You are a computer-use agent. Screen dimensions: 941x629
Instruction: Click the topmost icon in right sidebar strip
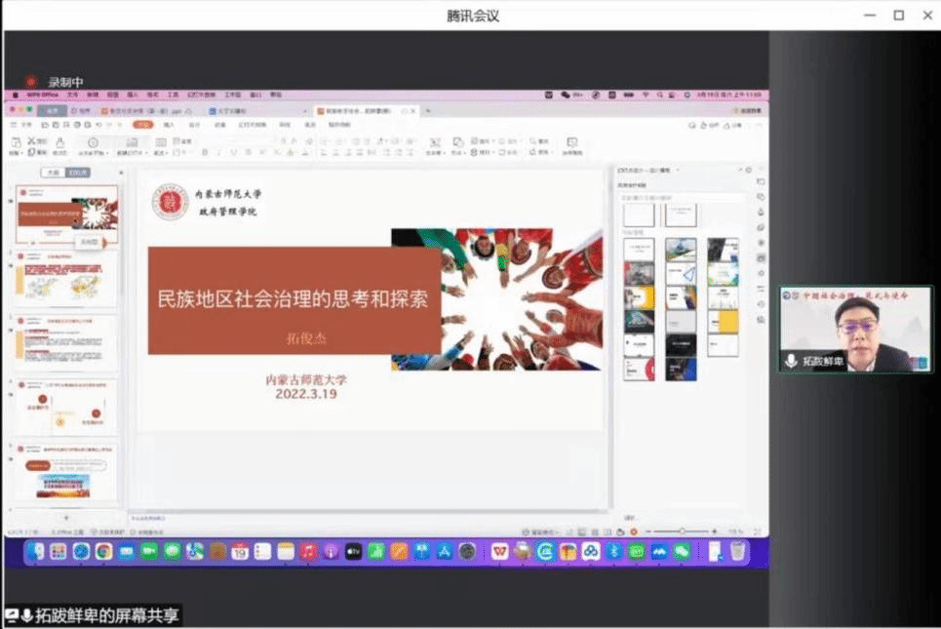761,181
